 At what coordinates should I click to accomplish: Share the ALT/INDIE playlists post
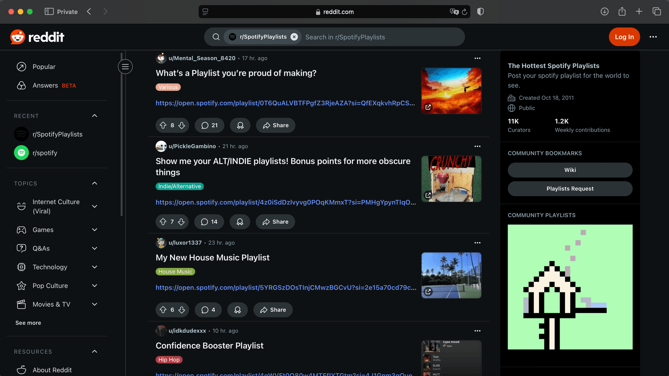pyautogui.click(x=275, y=222)
